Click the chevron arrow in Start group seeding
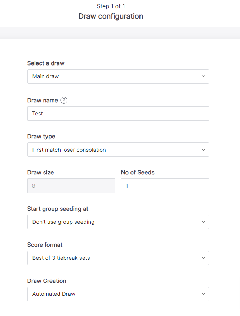 point(203,222)
